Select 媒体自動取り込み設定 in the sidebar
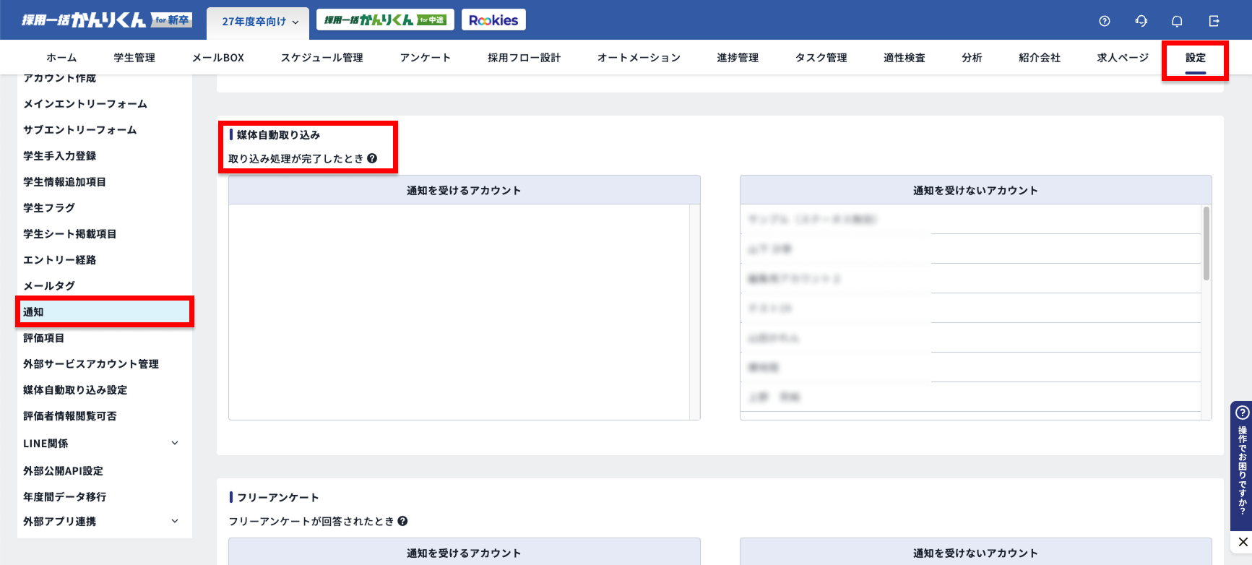Image resolution: width=1252 pixels, height=565 pixels. point(75,390)
